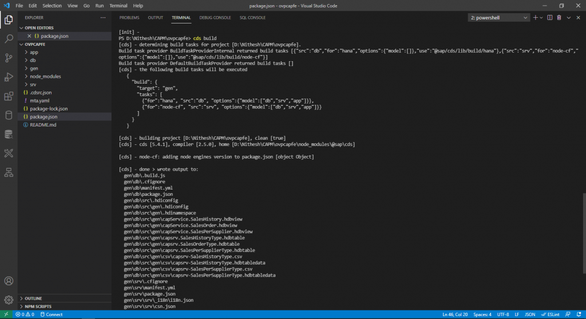Change indentation via Spaces: 4
This screenshot has height=319, width=586.
[x=482, y=314]
